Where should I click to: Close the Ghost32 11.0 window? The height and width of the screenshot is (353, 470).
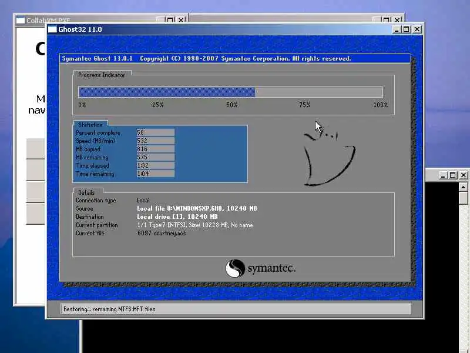point(417,29)
